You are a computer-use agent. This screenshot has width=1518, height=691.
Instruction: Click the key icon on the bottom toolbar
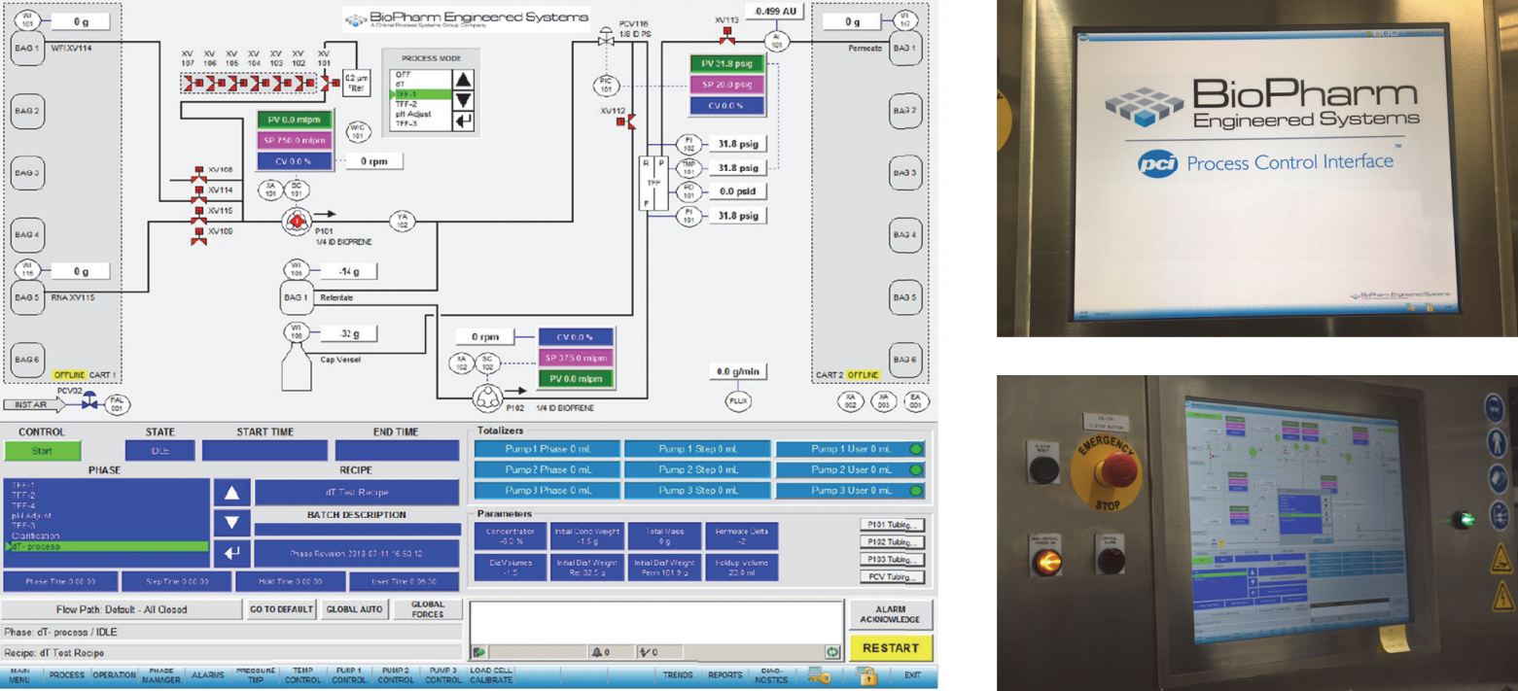820,677
